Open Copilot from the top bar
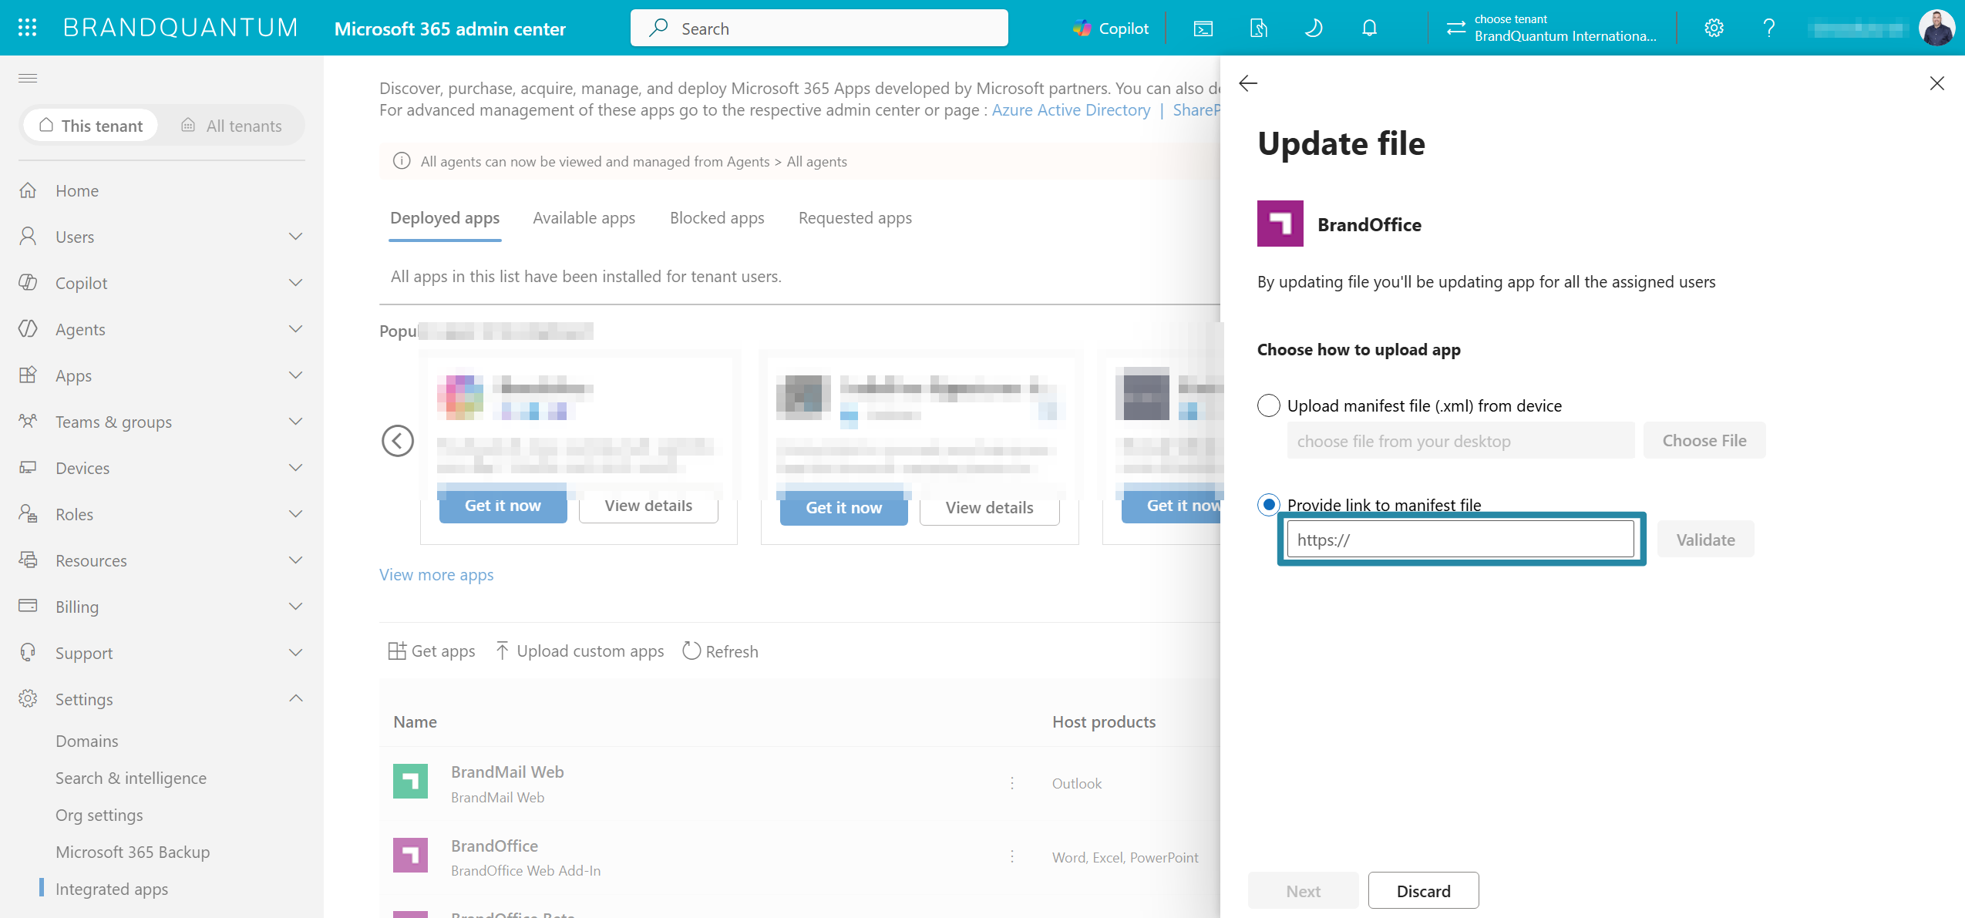The image size is (1965, 918). [x=1111, y=29]
